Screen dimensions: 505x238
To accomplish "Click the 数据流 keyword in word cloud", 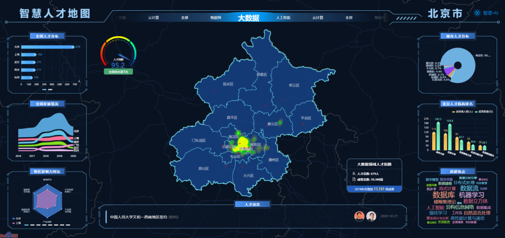I will pos(469,188).
